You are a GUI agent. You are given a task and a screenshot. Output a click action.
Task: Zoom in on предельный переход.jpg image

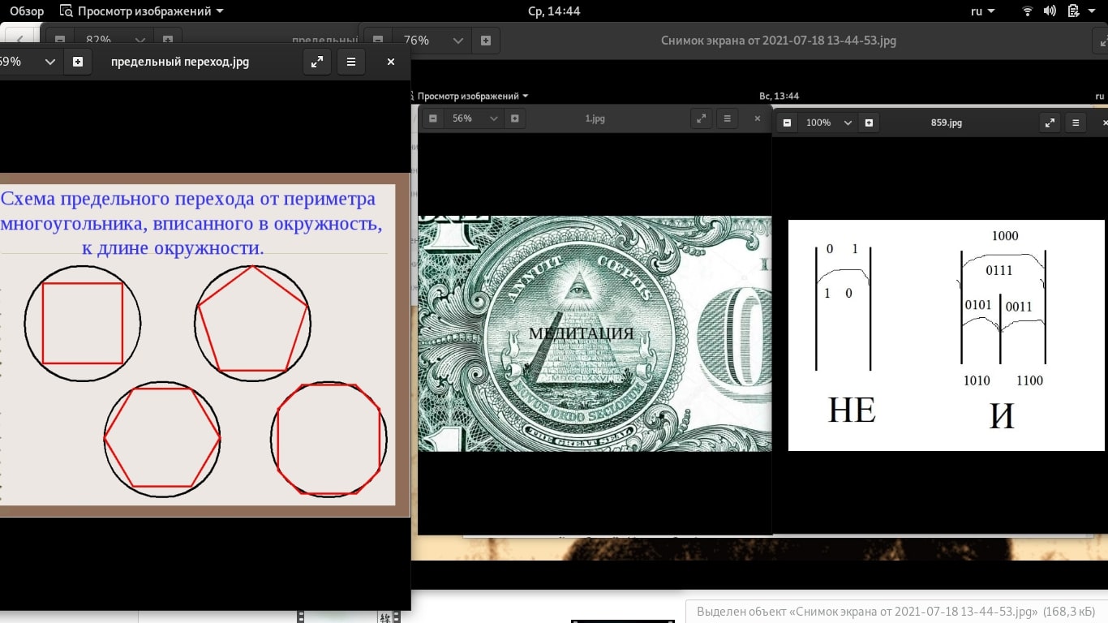[78, 62]
